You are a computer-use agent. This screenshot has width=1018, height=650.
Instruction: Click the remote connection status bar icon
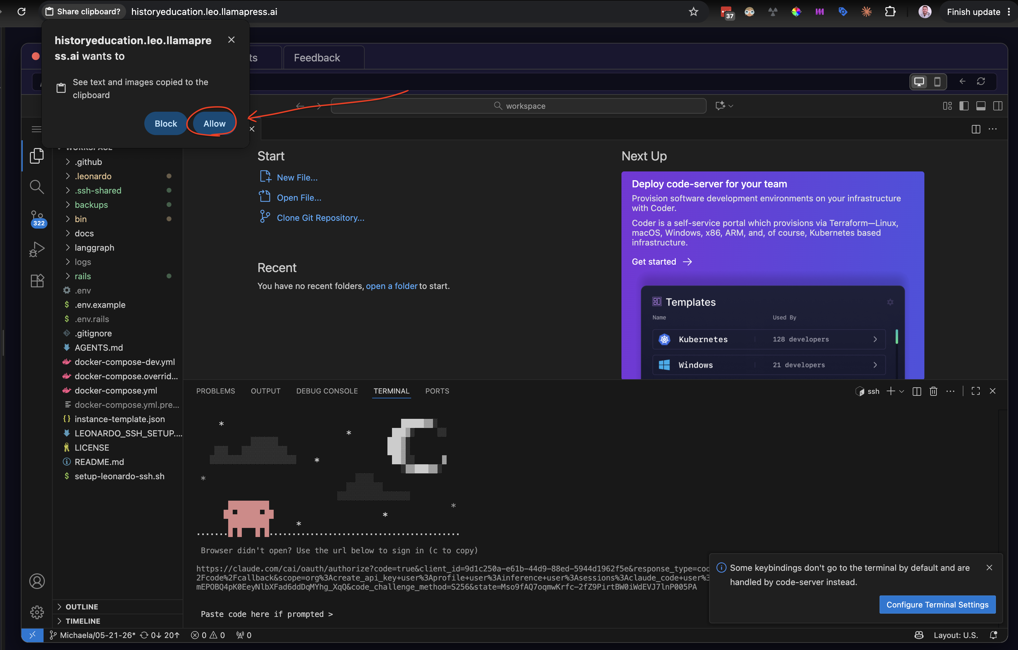(33, 635)
